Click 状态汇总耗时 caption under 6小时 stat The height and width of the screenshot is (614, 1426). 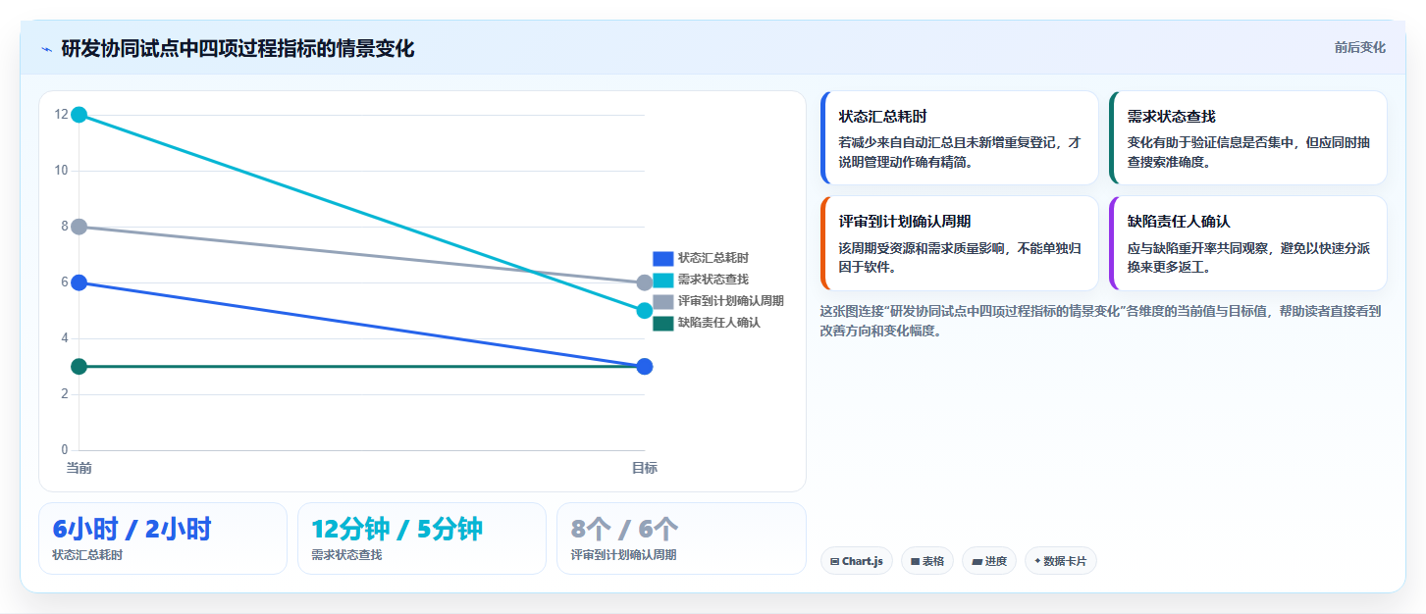tap(87, 555)
